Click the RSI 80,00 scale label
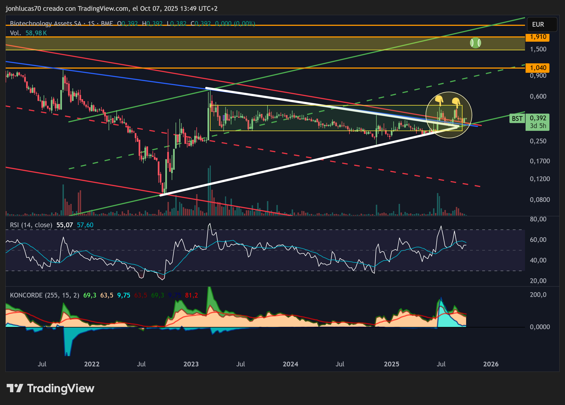The width and height of the screenshot is (565, 405). [538, 219]
